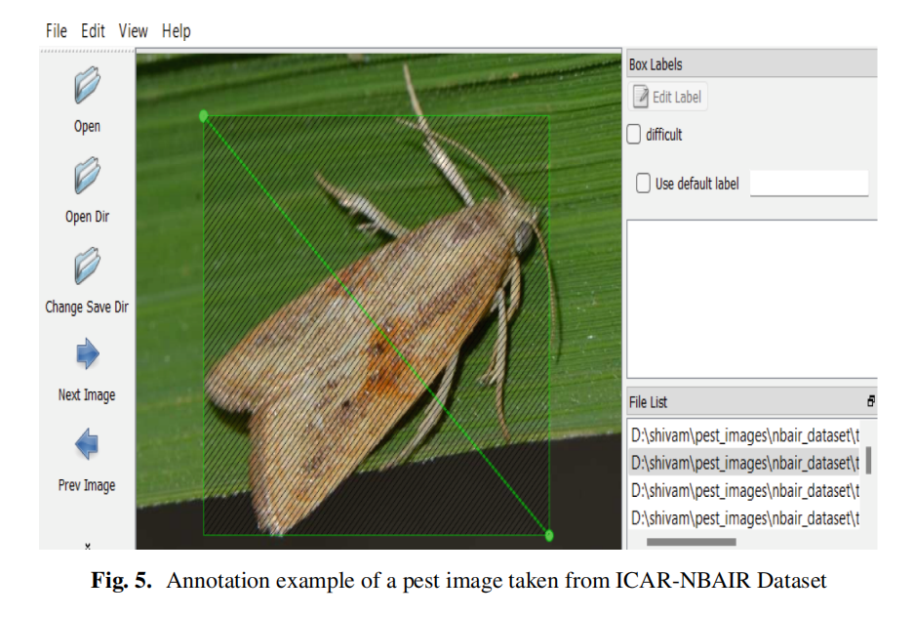Click the Edit Label button

click(x=669, y=97)
